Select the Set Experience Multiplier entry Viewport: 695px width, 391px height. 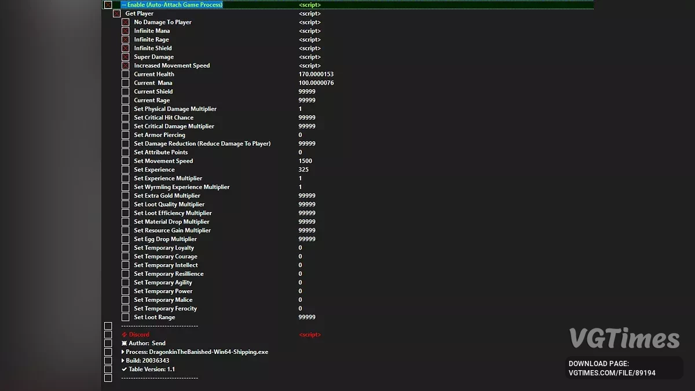click(168, 178)
